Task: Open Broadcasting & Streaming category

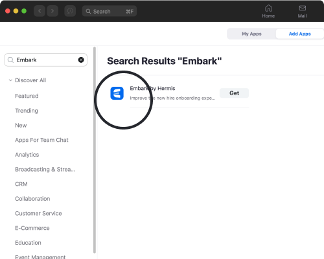Action: 45,169
